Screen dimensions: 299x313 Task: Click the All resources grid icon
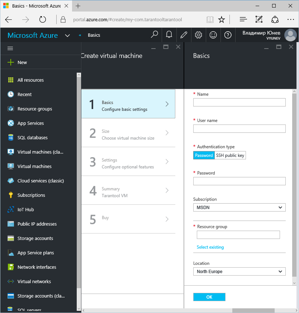click(x=10, y=80)
